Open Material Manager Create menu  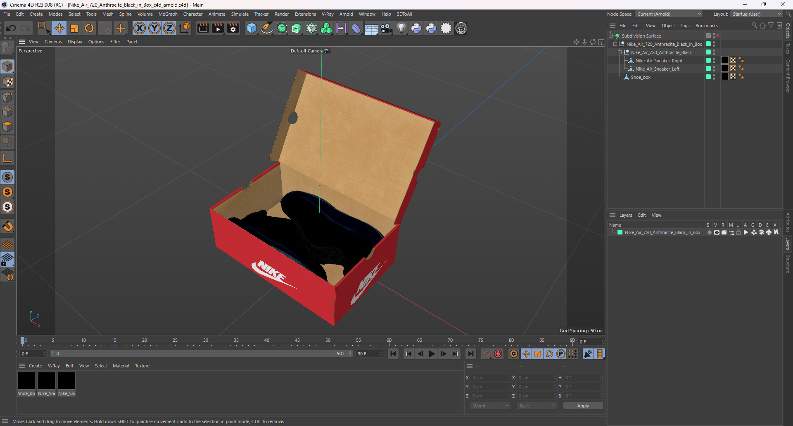pyautogui.click(x=35, y=366)
